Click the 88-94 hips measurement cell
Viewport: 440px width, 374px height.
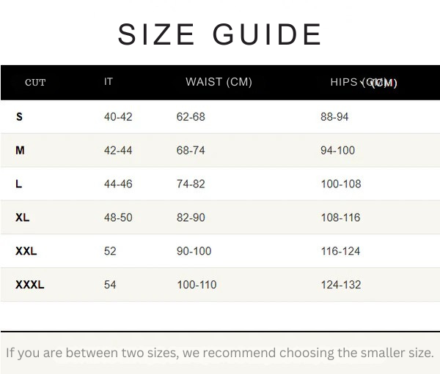tap(334, 117)
